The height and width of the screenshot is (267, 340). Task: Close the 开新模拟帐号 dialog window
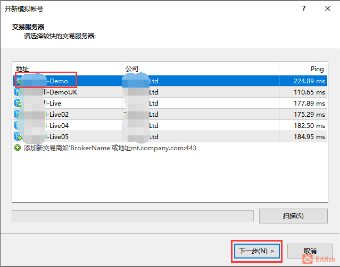tap(326, 9)
